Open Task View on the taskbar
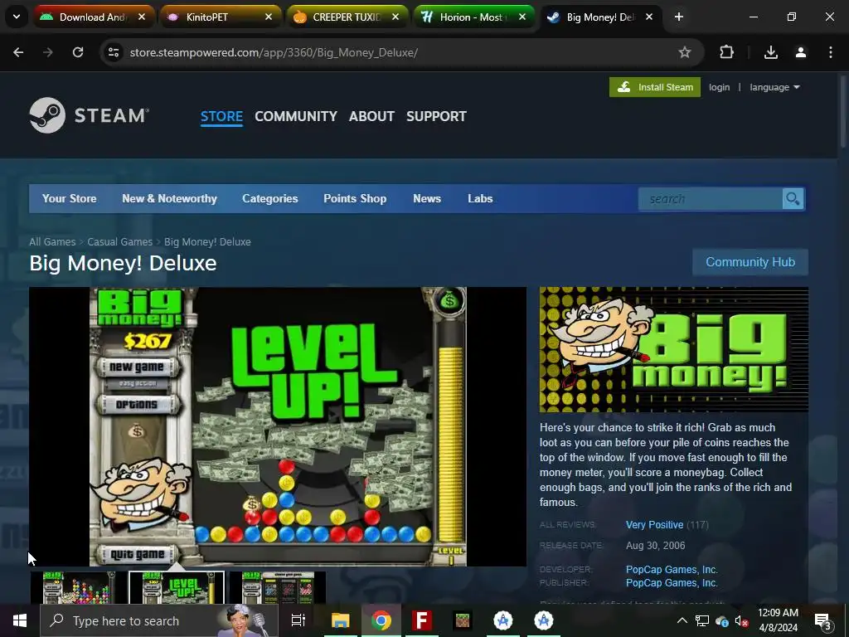The width and height of the screenshot is (849, 637). (x=298, y=620)
